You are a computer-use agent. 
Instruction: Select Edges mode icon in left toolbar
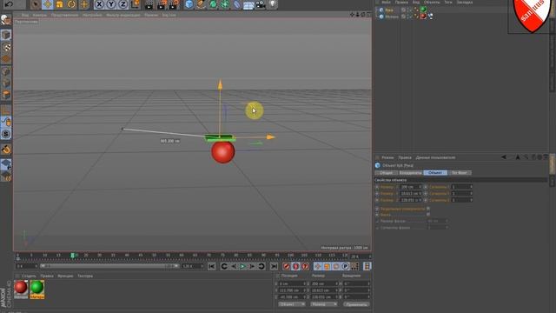[x=6, y=83]
